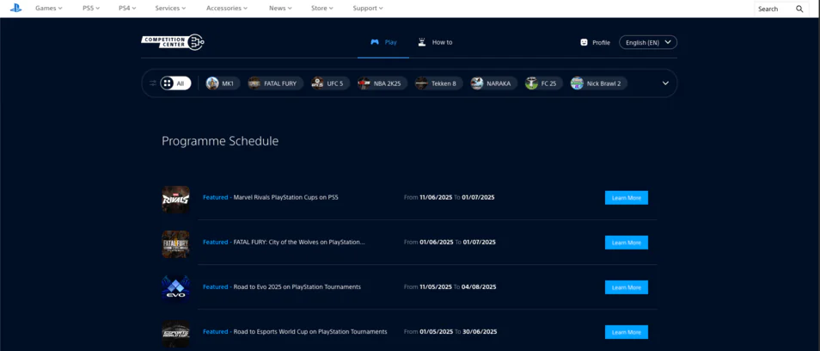Click Marvel Rivals PlayStation Cups title text

285,197
